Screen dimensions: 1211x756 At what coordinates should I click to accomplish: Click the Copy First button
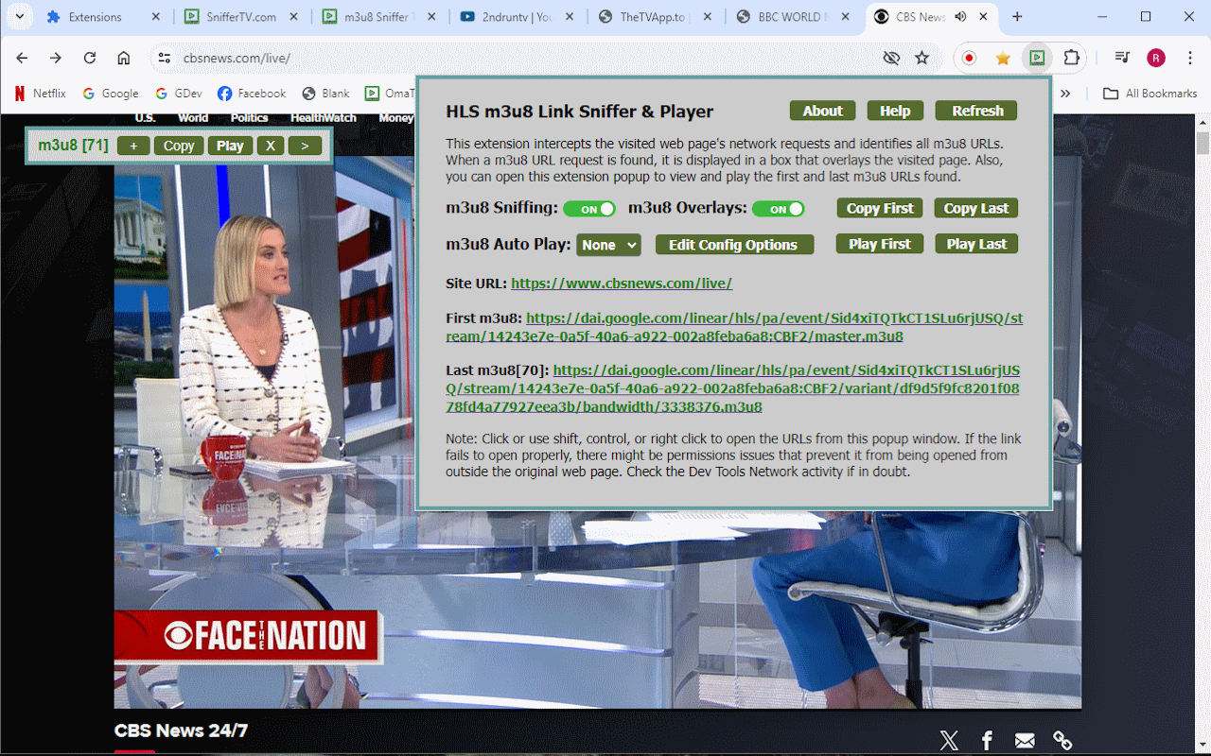click(880, 208)
